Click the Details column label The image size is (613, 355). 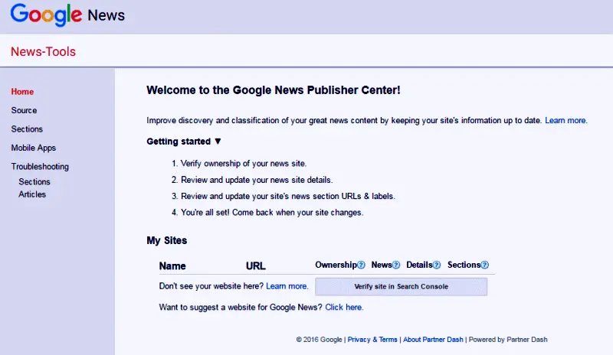419,265
